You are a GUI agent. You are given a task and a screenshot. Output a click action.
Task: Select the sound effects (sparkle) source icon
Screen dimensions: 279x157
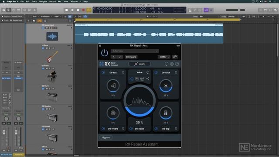147,78
